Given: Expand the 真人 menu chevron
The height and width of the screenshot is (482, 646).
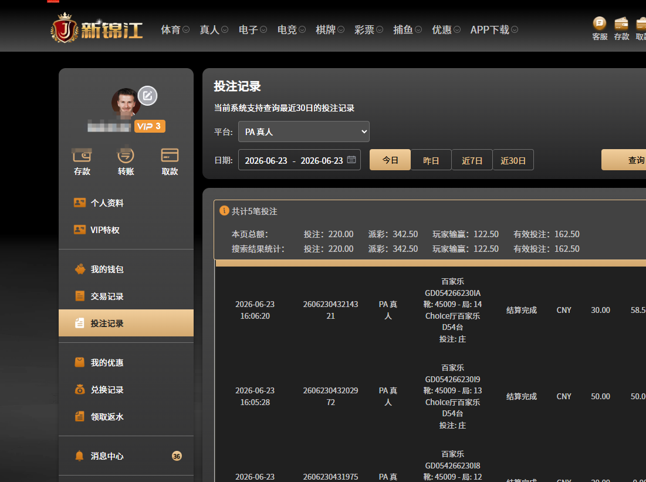Looking at the screenshot, I should tap(225, 30).
